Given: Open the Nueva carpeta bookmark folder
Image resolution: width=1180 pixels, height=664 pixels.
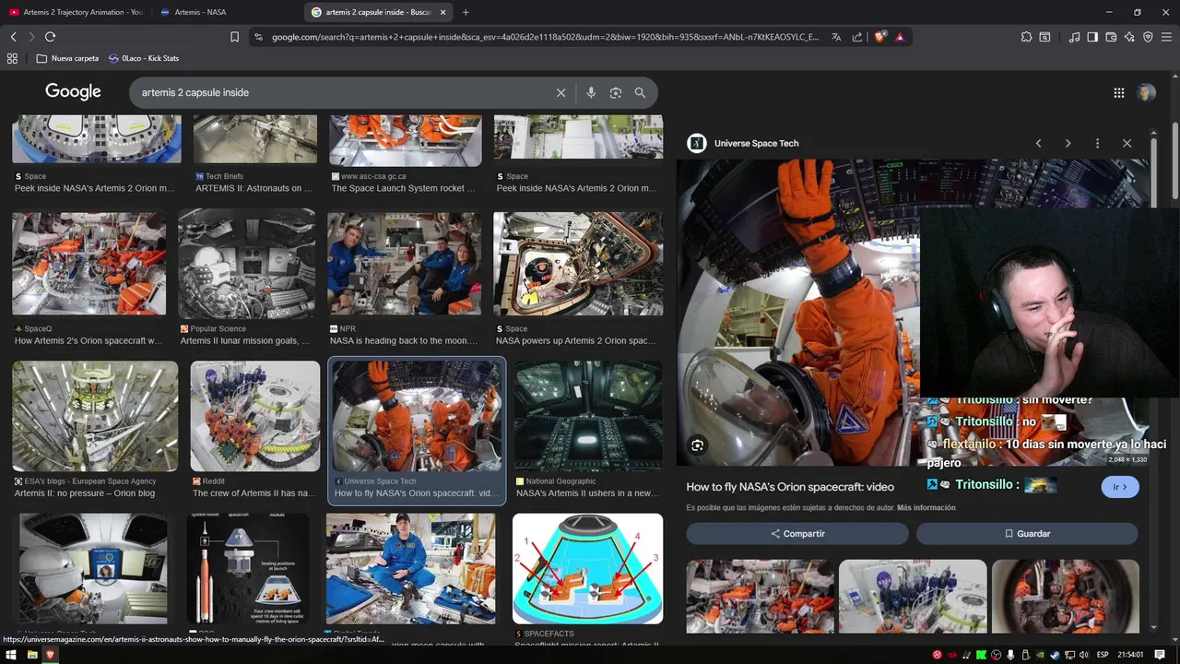Looking at the screenshot, I should pyautogui.click(x=67, y=58).
